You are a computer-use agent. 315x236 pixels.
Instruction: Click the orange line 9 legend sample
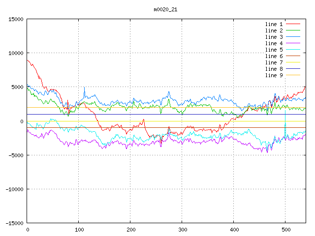(x=293, y=75)
